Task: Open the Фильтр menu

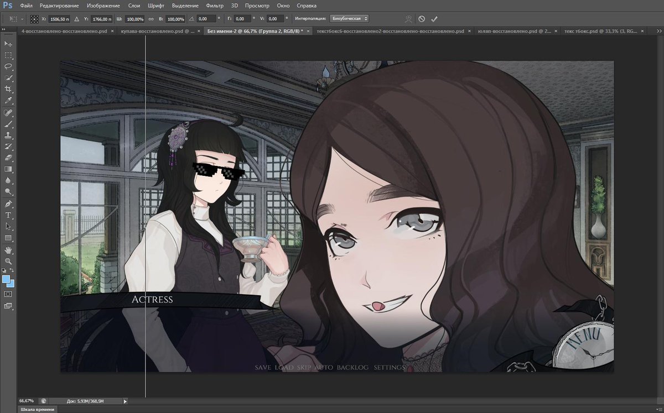Action: 215,6
